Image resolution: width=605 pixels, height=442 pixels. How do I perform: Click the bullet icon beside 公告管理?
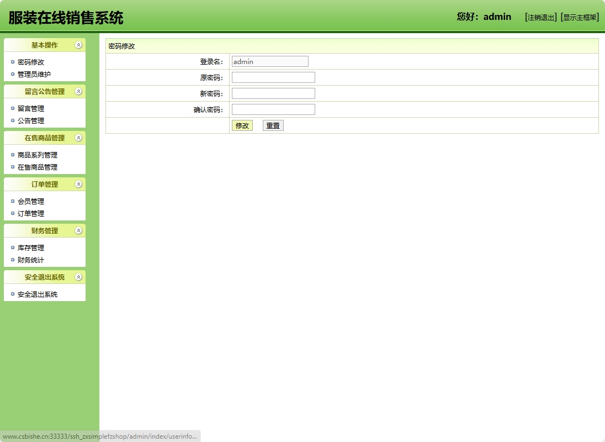click(13, 120)
